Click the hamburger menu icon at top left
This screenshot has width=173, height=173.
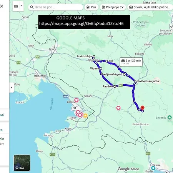tap(16, 7)
